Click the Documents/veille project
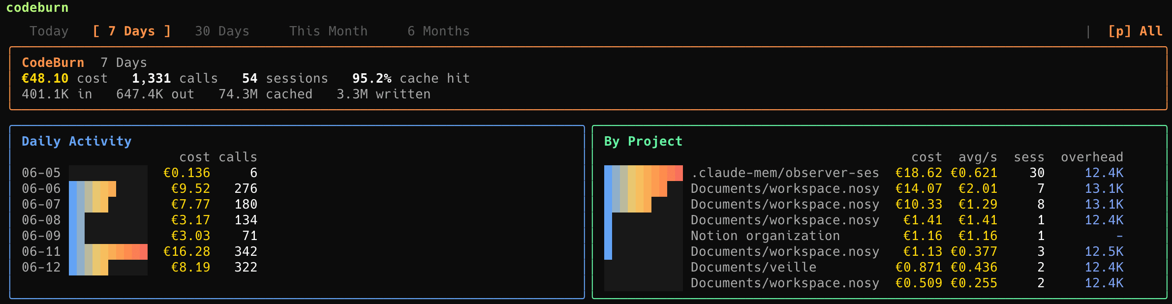The image size is (1172, 304). coord(753,267)
